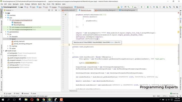The image size is (182, 102).
Task: Click the first Chrome icon on taskbar
Action: click(x=38, y=99)
